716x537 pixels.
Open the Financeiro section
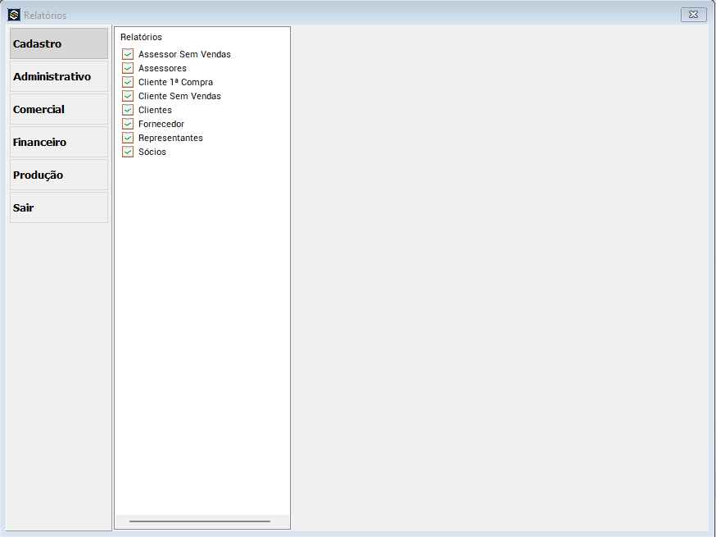pos(58,141)
